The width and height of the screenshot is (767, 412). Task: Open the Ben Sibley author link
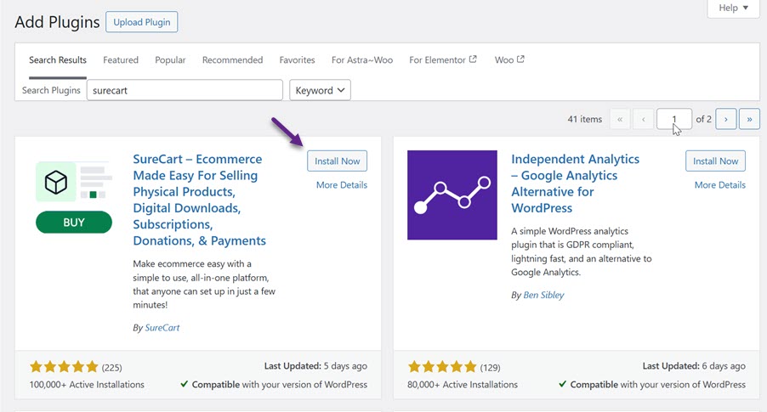543,295
